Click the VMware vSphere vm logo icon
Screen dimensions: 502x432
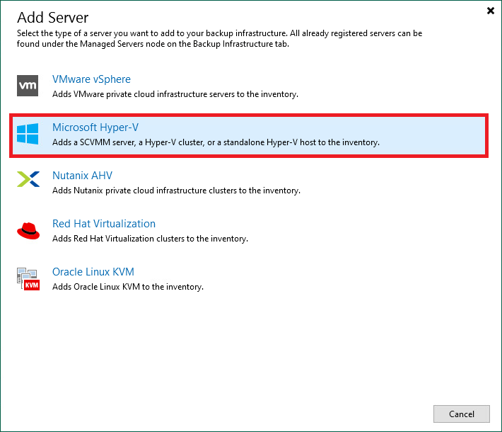28,86
